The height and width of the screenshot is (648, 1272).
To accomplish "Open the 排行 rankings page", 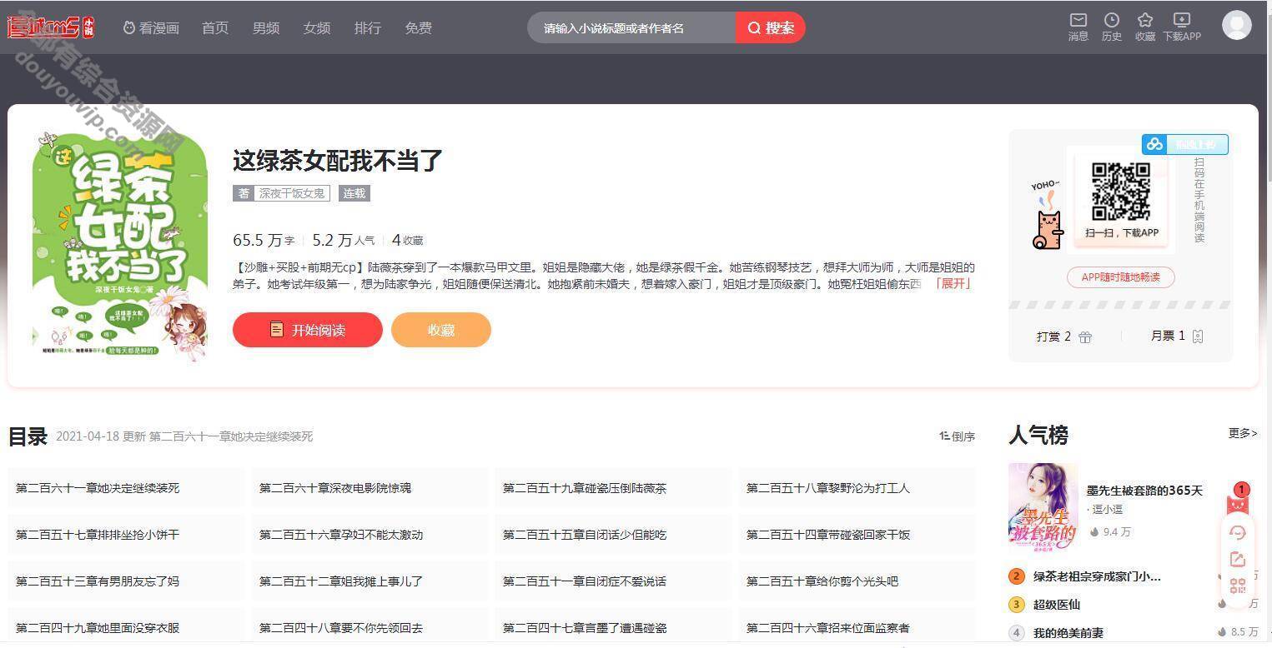I will [x=368, y=27].
